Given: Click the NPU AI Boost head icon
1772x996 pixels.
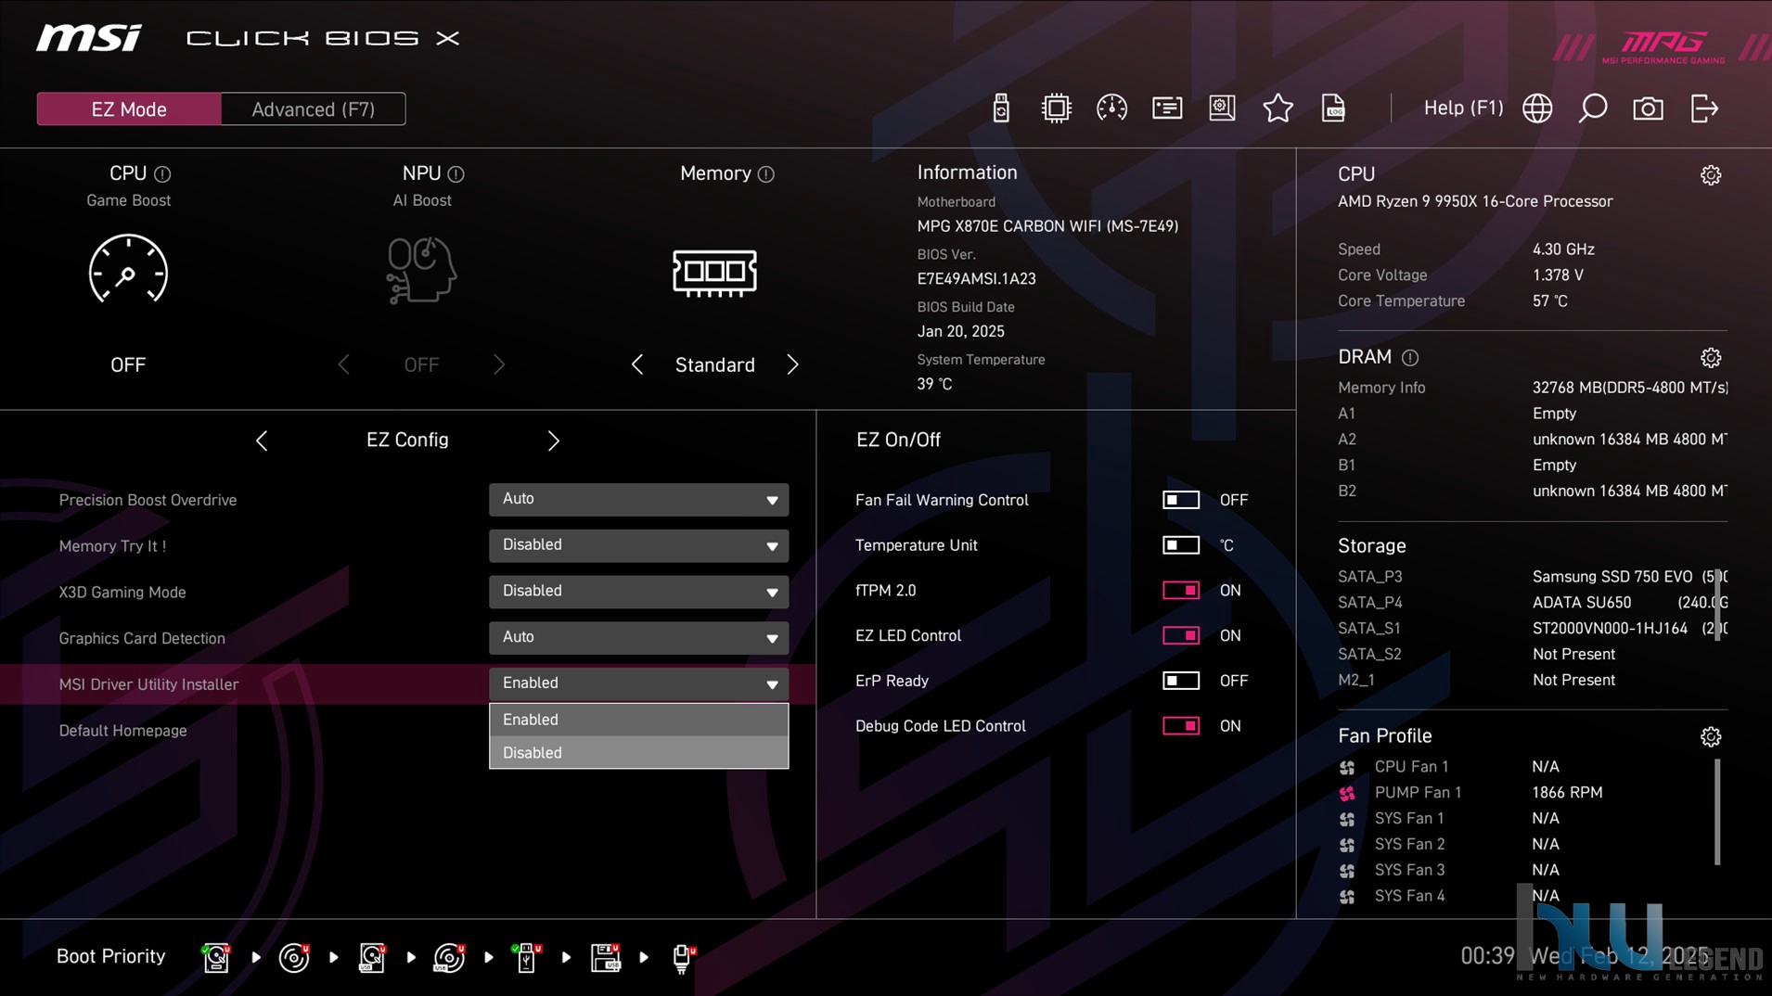Looking at the screenshot, I should pos(421,270).
